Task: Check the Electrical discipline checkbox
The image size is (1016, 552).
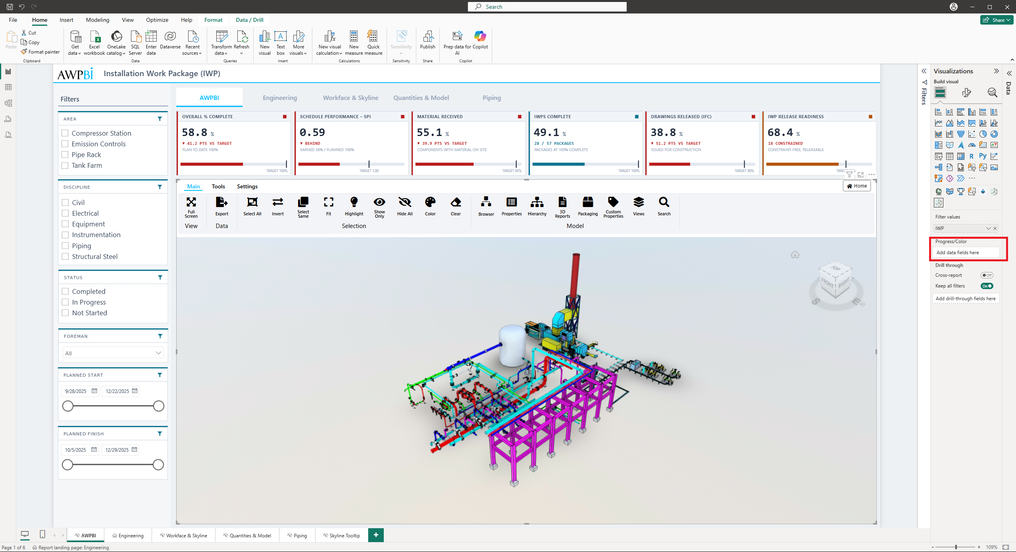Action: point(65,213)
